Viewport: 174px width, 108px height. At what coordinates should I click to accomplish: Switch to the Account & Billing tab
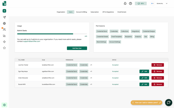click(x=81, y=12)
